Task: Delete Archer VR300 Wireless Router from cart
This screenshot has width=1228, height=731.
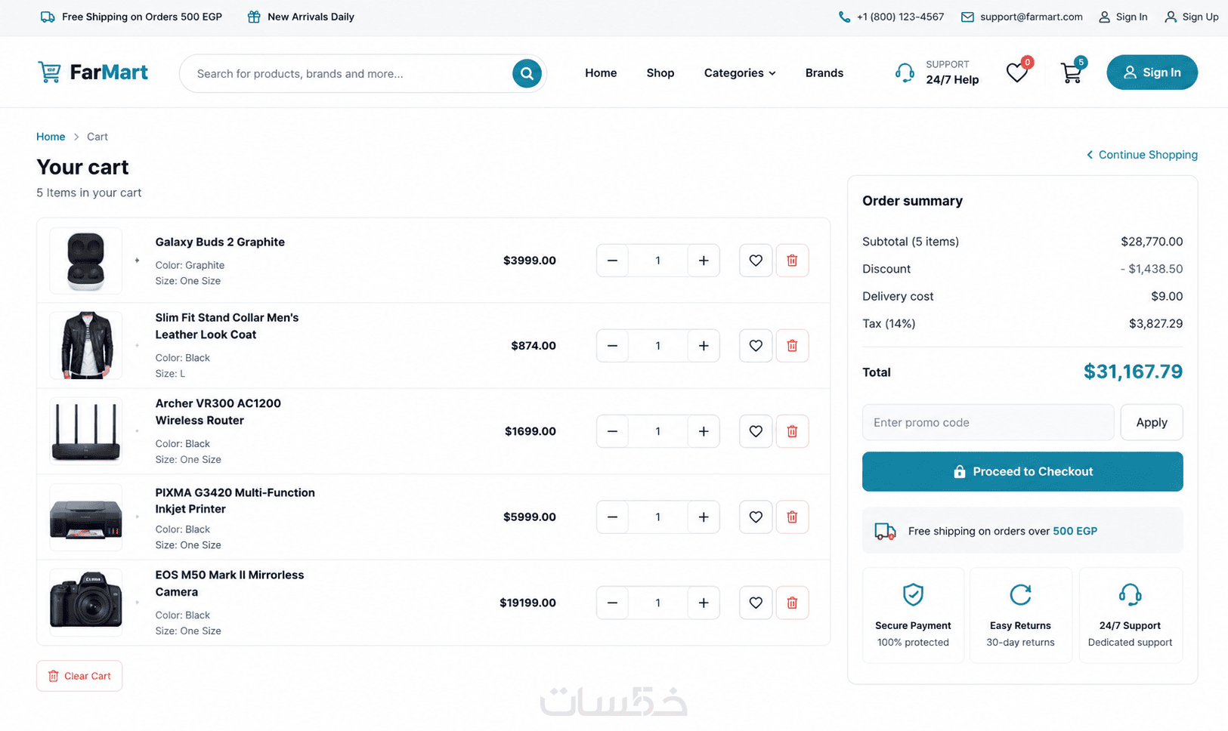Action: 792,431
